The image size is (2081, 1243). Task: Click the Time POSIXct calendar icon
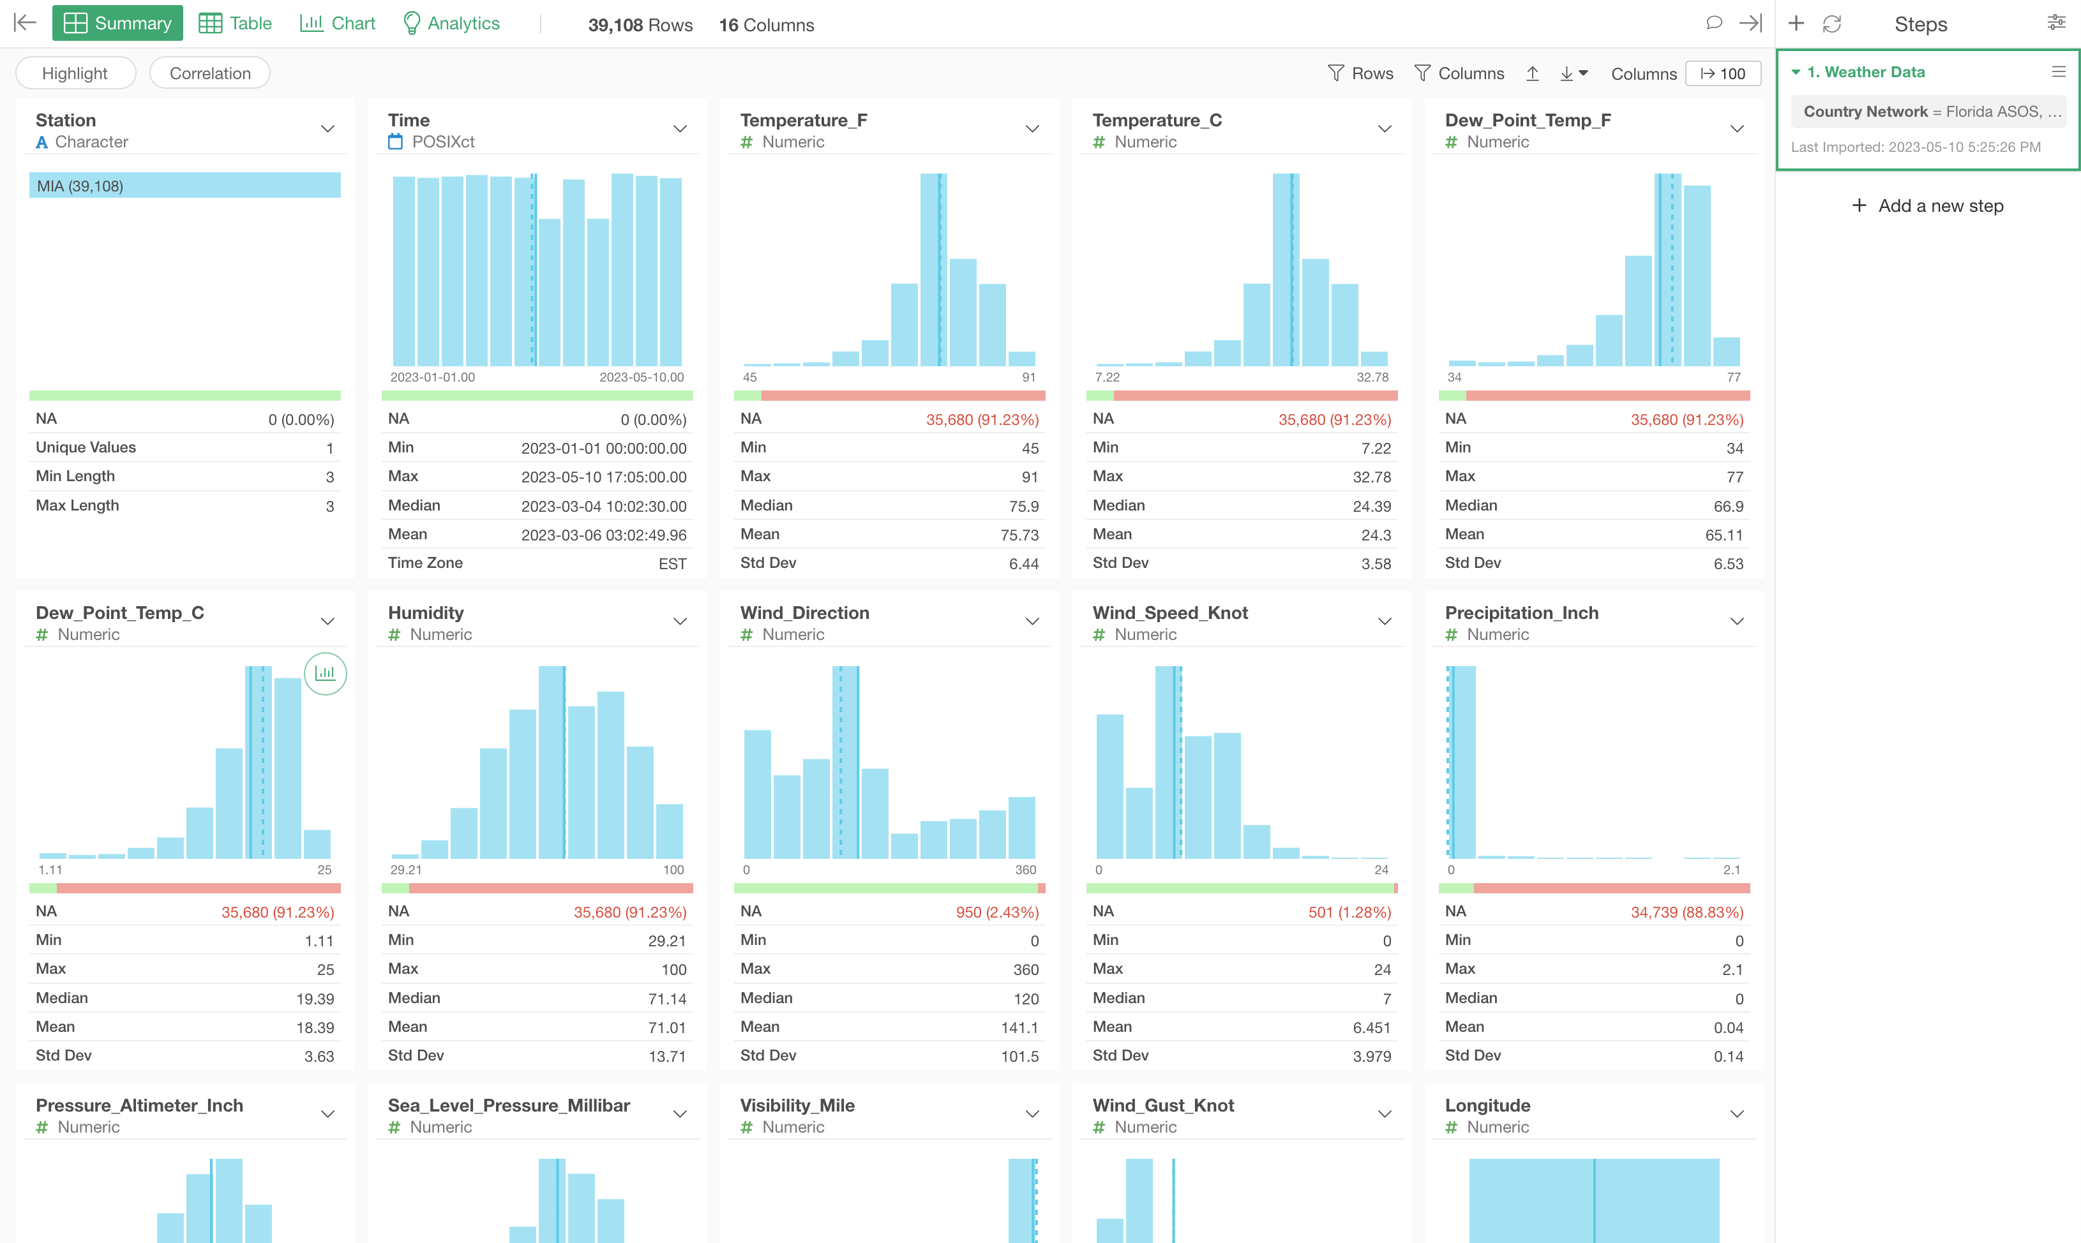[x=395, y=142]
